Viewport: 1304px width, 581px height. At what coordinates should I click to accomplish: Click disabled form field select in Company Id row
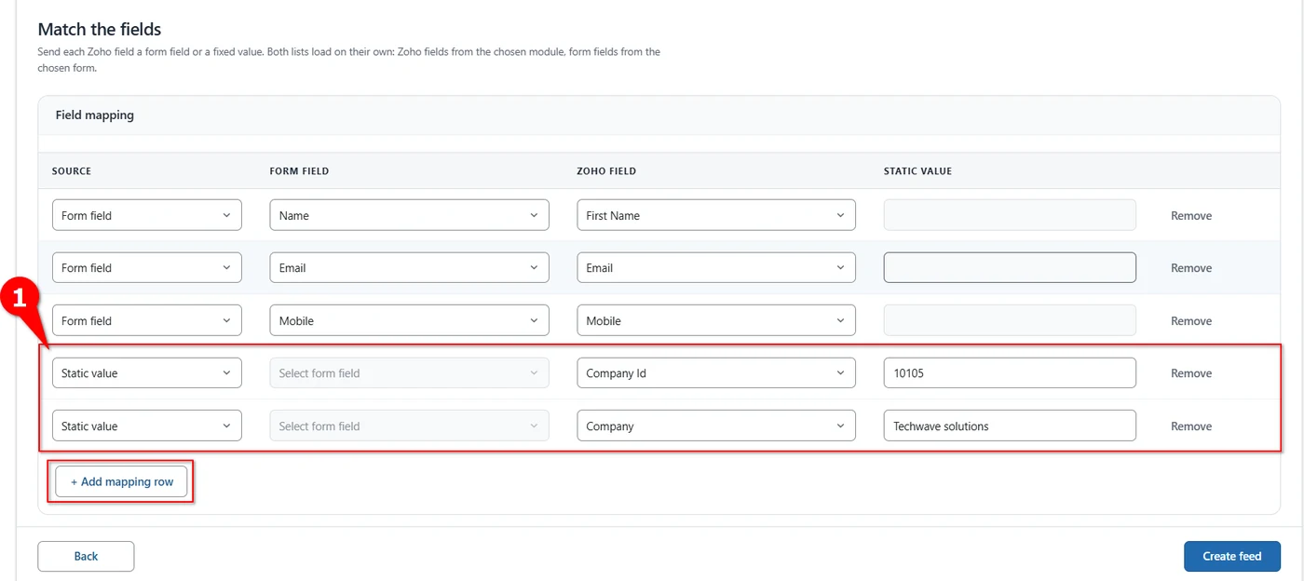pos(409,373)
